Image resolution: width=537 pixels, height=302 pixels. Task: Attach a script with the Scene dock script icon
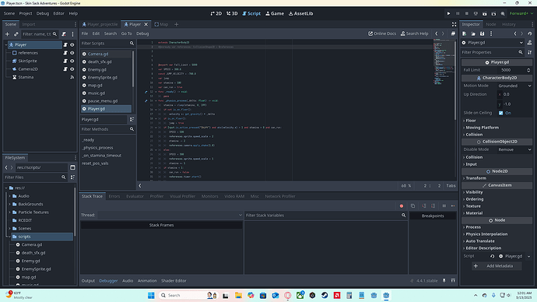[64, 34]
